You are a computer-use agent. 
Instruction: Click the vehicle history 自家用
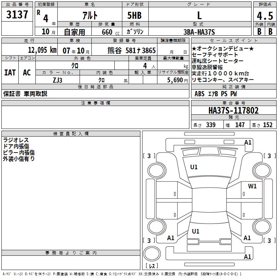coord(74,32)
